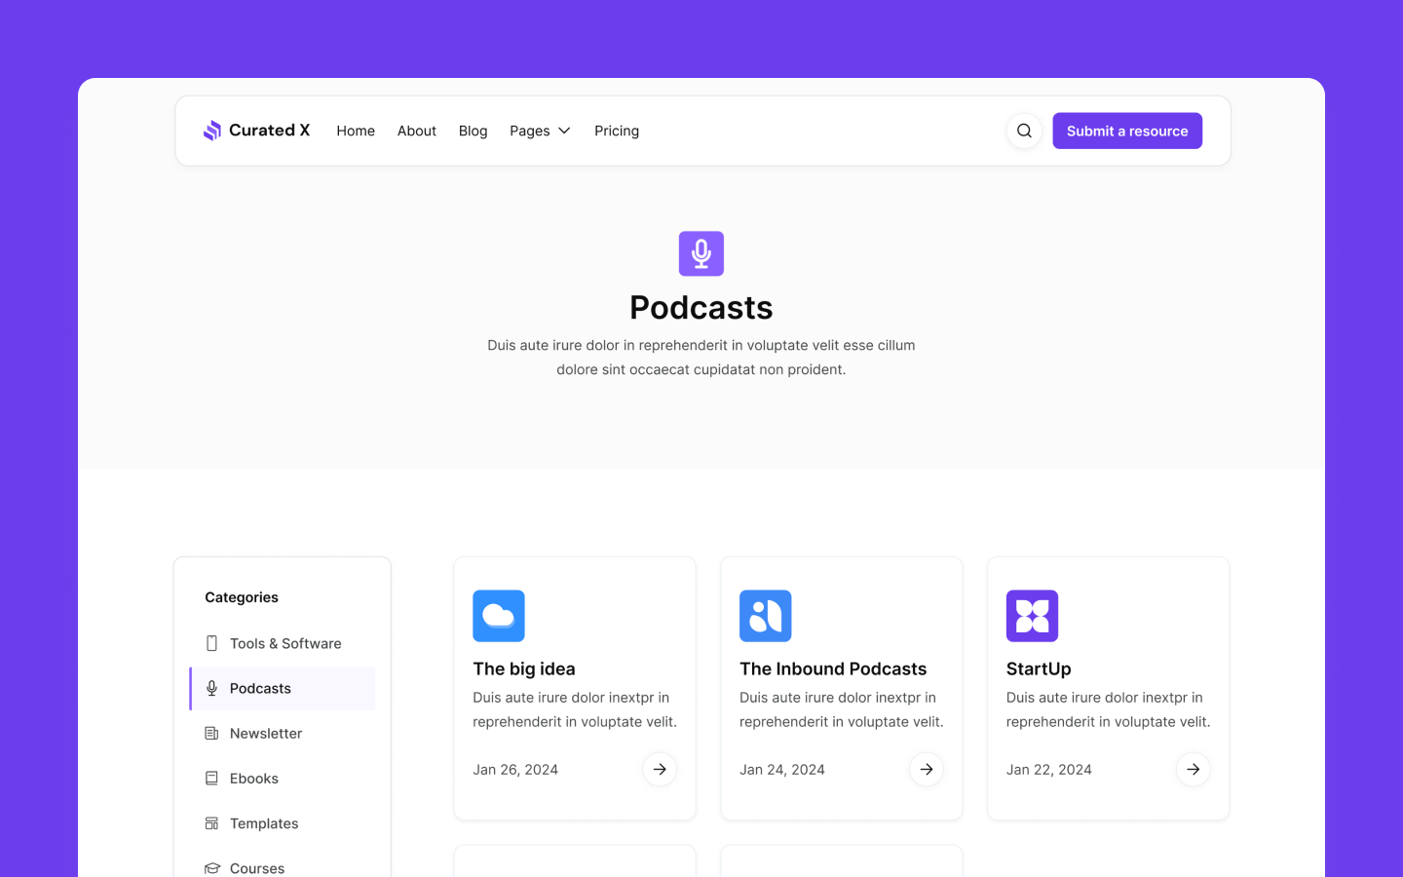
Task: Open the microphone Podcasts header icon
Action: click(701, 253)
